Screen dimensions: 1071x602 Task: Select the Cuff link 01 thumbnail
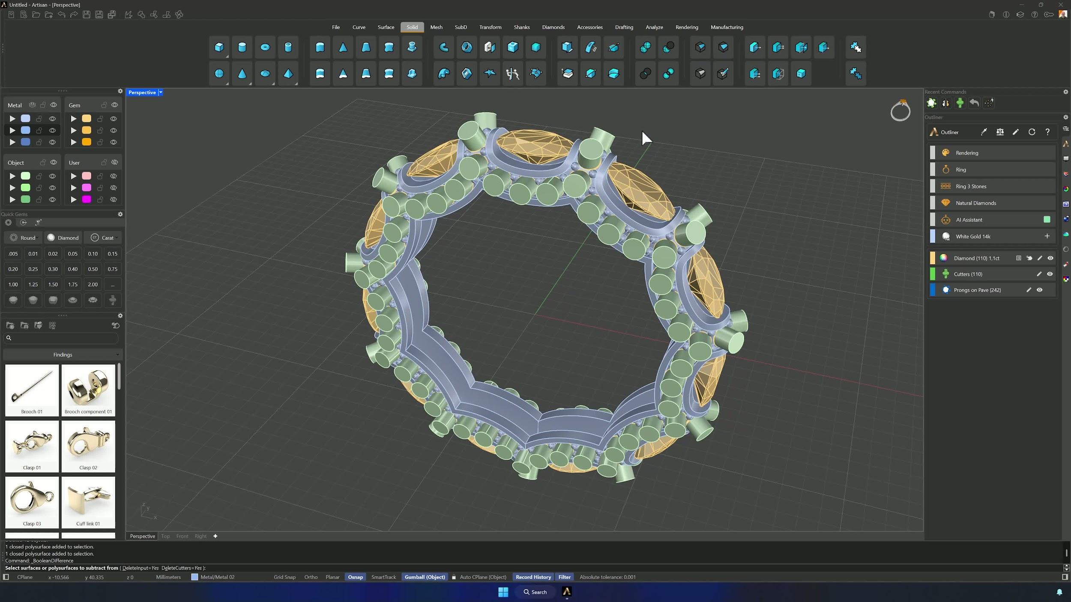coord(88,502)
